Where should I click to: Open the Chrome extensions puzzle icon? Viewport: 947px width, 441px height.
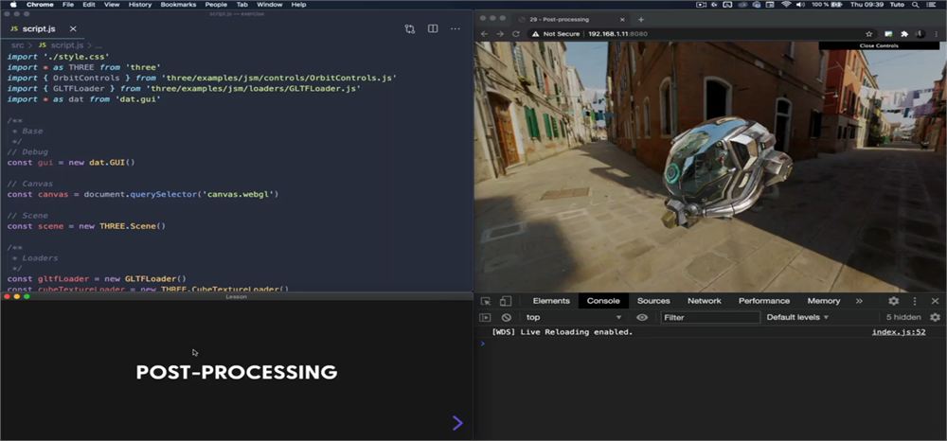tap(904, 34)
